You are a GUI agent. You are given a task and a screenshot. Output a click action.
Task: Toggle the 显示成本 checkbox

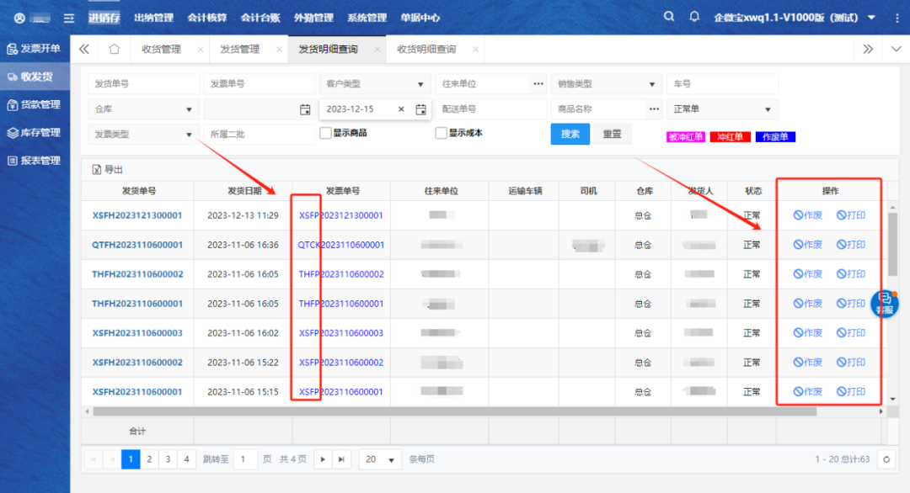[441, 133]
